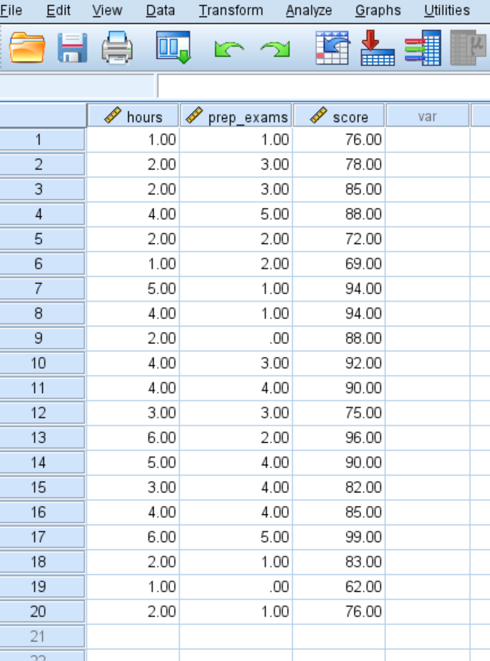Click Run Descriptive Statistics icon
Viewport: 490px width, 661px height.
coord(468,48)
